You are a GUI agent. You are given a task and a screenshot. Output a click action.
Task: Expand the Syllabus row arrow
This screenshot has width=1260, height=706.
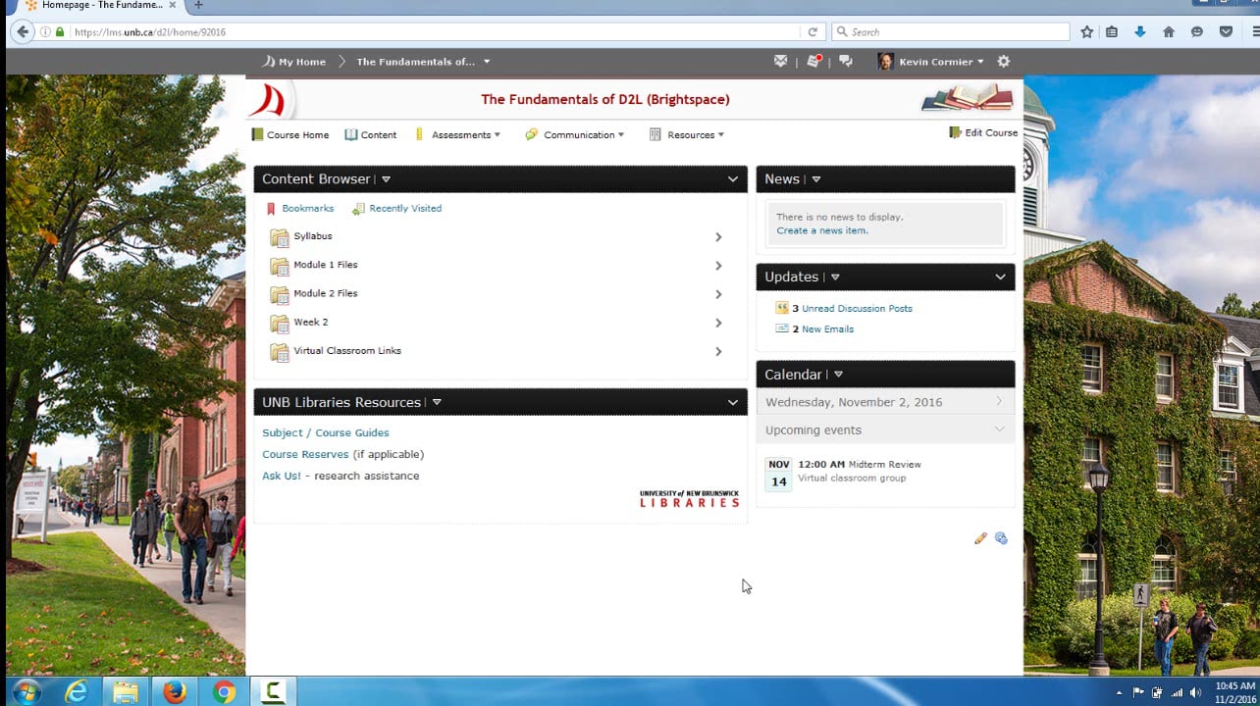pyautogui.click(x=718, y=237)
